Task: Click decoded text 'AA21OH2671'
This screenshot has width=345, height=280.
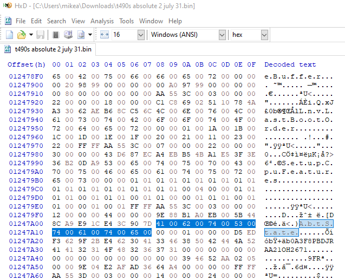Action: click(x=286, y=250)
